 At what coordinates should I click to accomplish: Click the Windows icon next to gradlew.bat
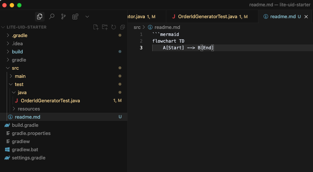tap(7, 150)
